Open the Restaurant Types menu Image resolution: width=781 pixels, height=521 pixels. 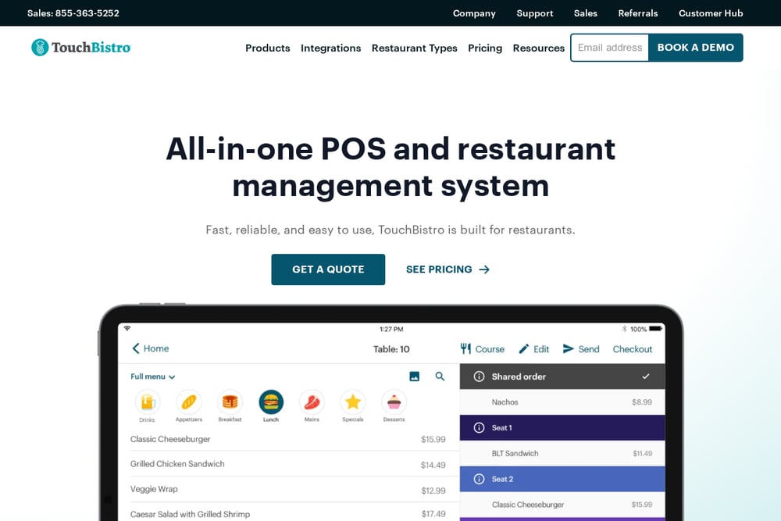coord(415,48)
